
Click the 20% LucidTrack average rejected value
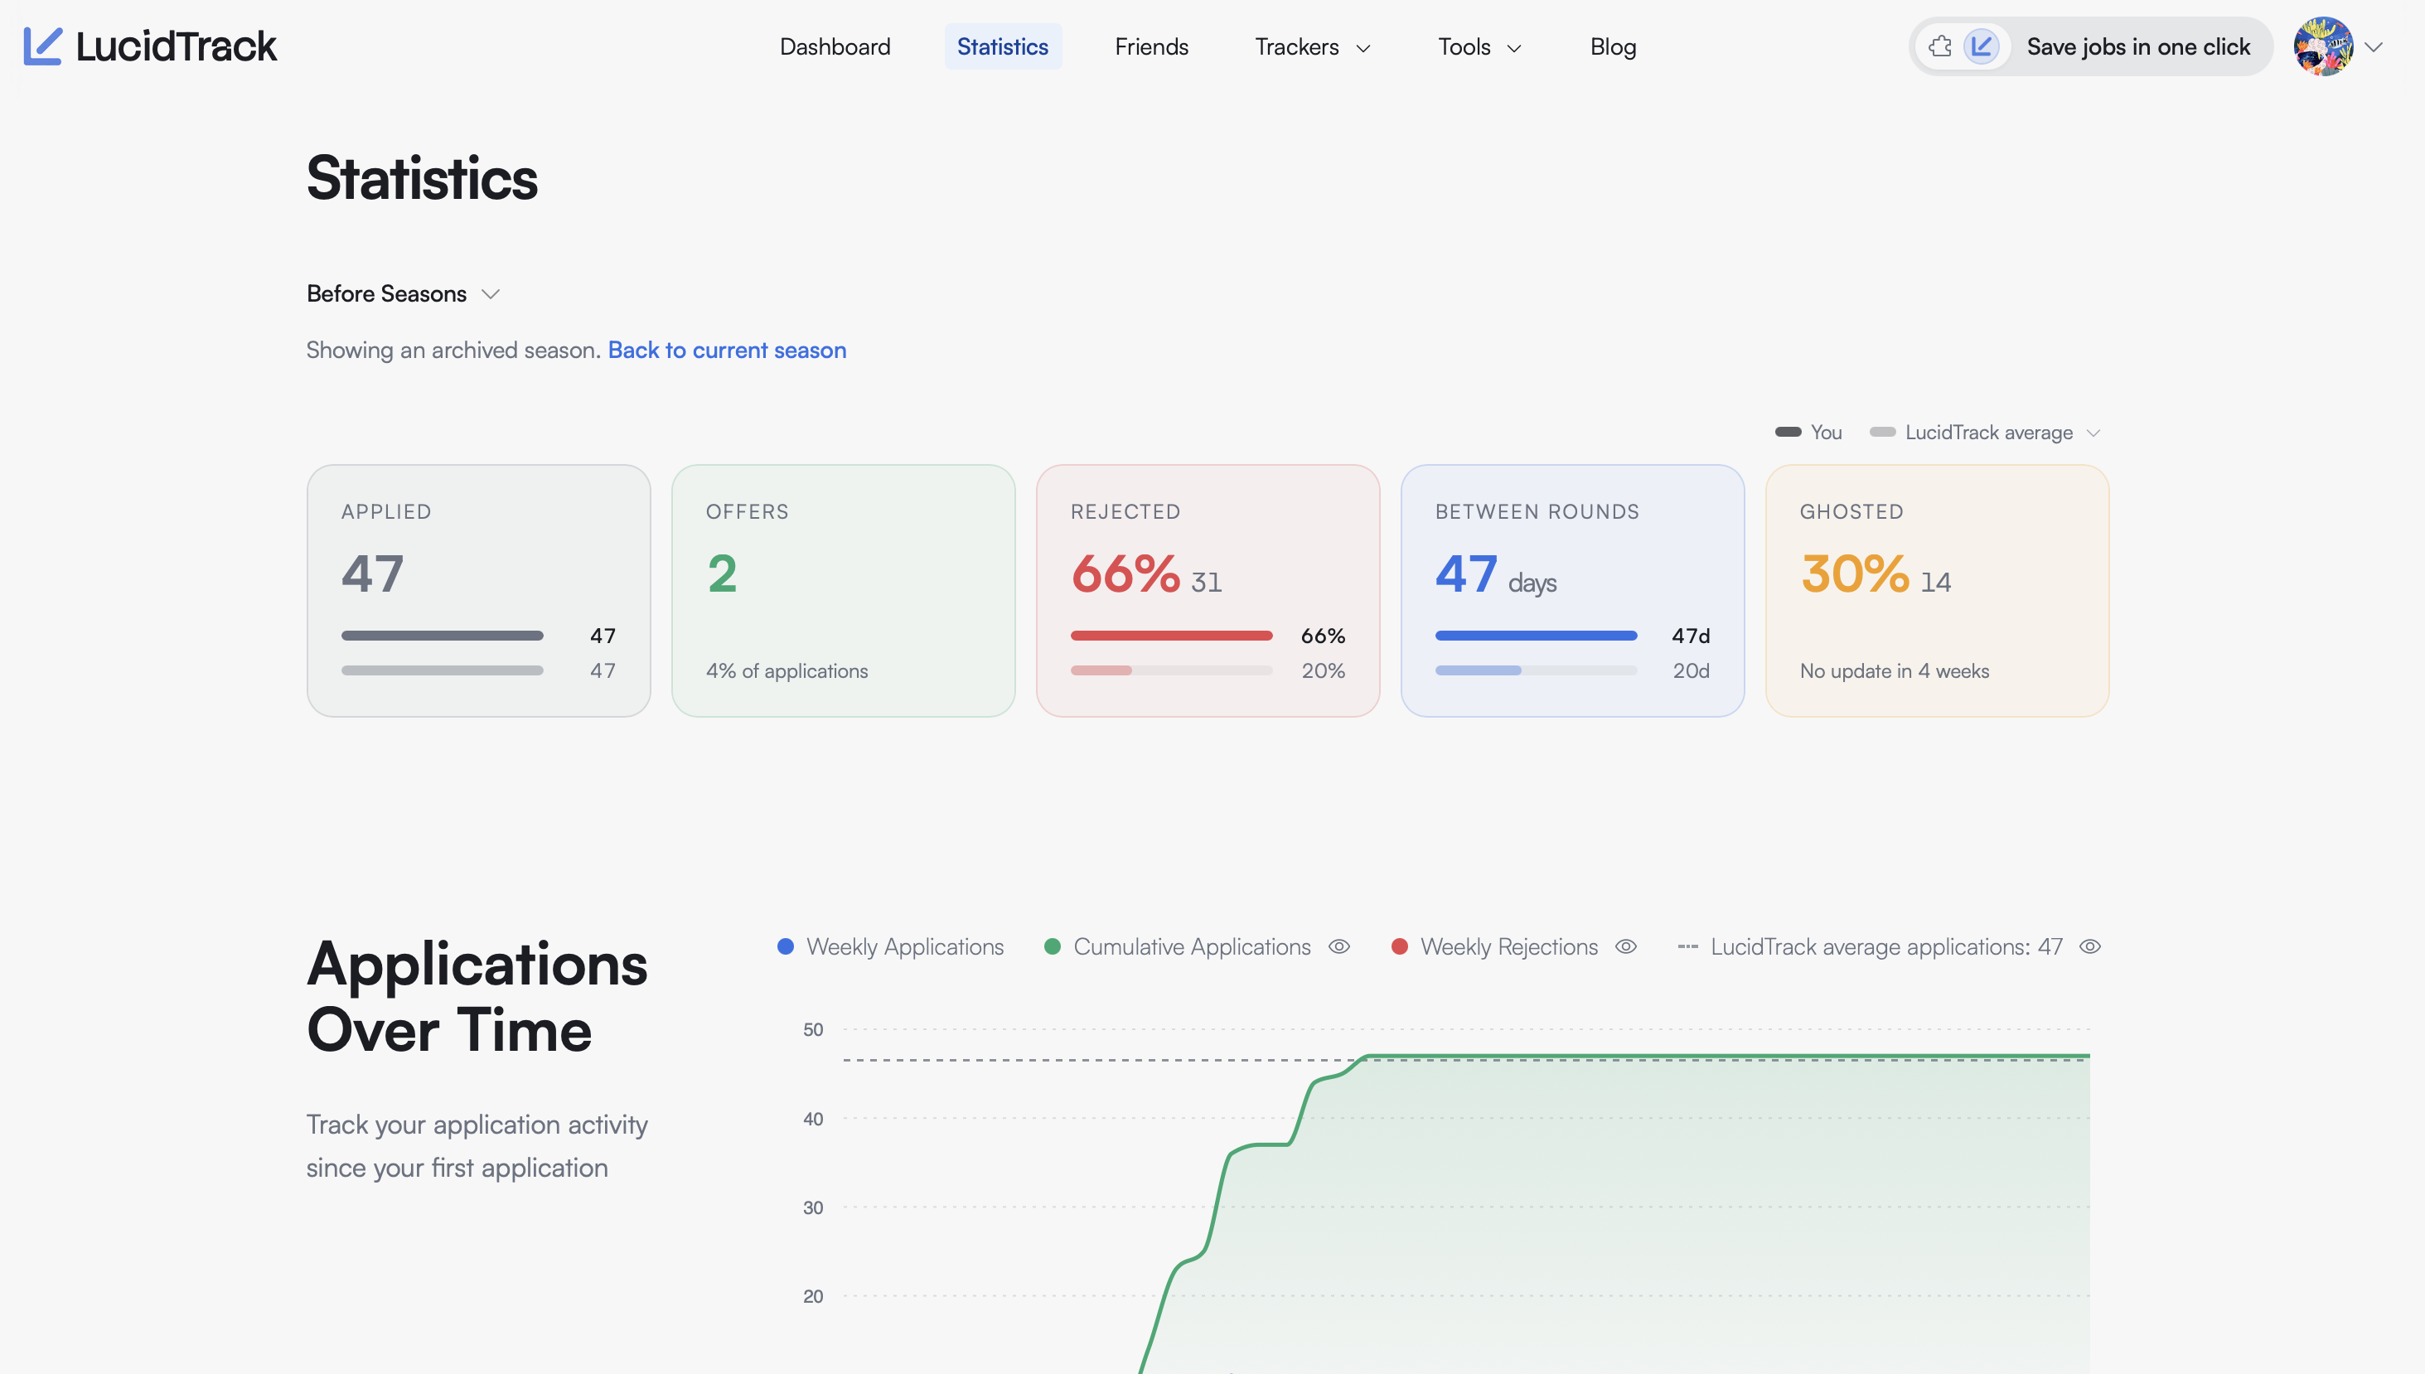(x=1323, y=671)
